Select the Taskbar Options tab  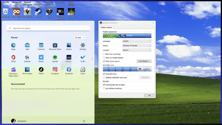[106, 27]
